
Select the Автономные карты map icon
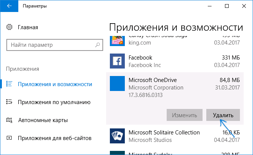pos(9,120)
